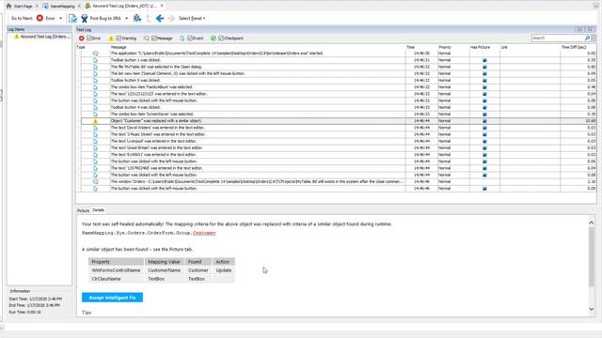
Task: Click the green Checkpoint filter icon
Action: coord(214,38)
